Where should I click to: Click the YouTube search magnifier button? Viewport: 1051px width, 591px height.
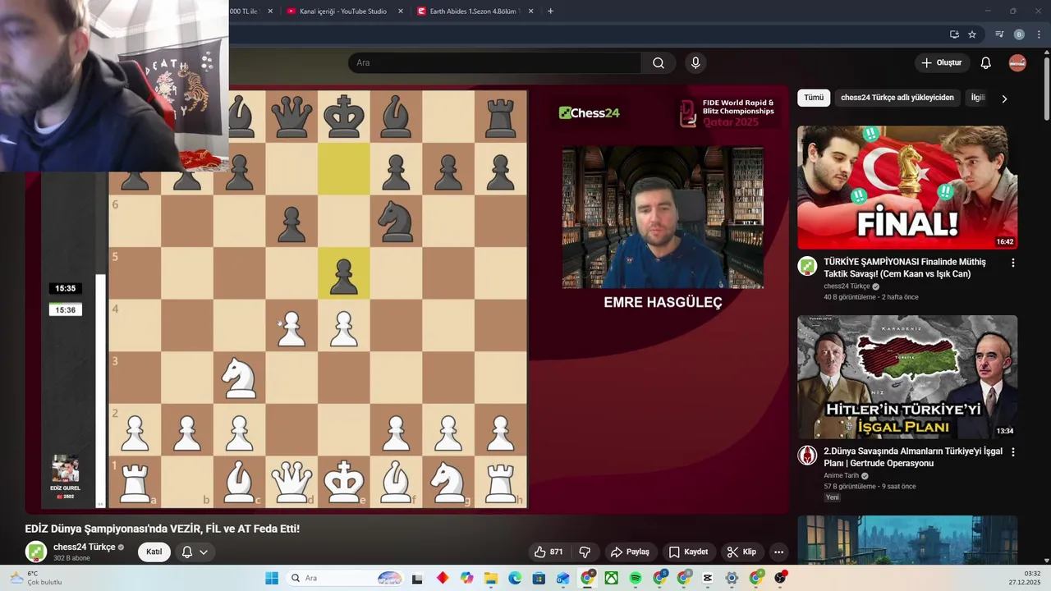[659, 63]
